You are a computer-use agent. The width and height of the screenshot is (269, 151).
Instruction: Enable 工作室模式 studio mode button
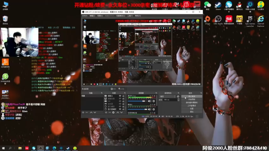point(192,106)
